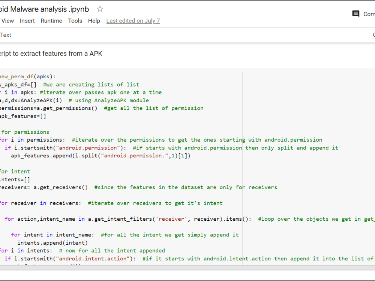Open the View menu

tap(7, 21)
